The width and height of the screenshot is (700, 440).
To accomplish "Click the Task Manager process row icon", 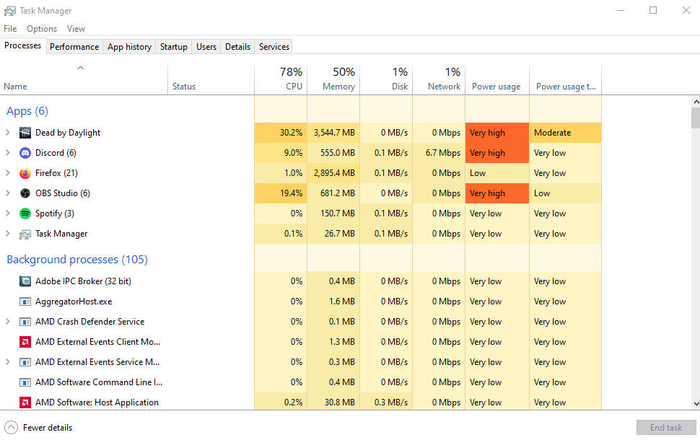I will pos(25,234).
